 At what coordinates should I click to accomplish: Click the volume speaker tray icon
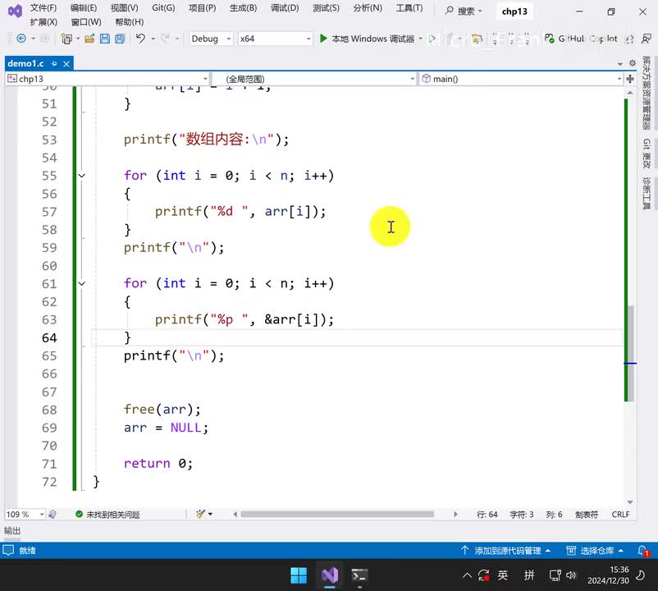571,575
